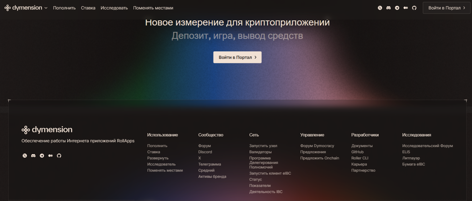Open Поменять местами footer link
This screenshot has width=472, height=201.
(x=165, y=170)
